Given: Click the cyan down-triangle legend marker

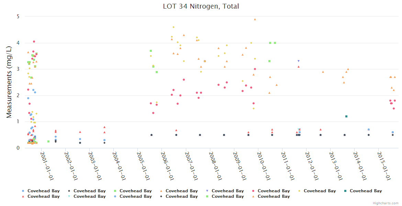Looking at the screenshot, I should [x=69, y=196].
